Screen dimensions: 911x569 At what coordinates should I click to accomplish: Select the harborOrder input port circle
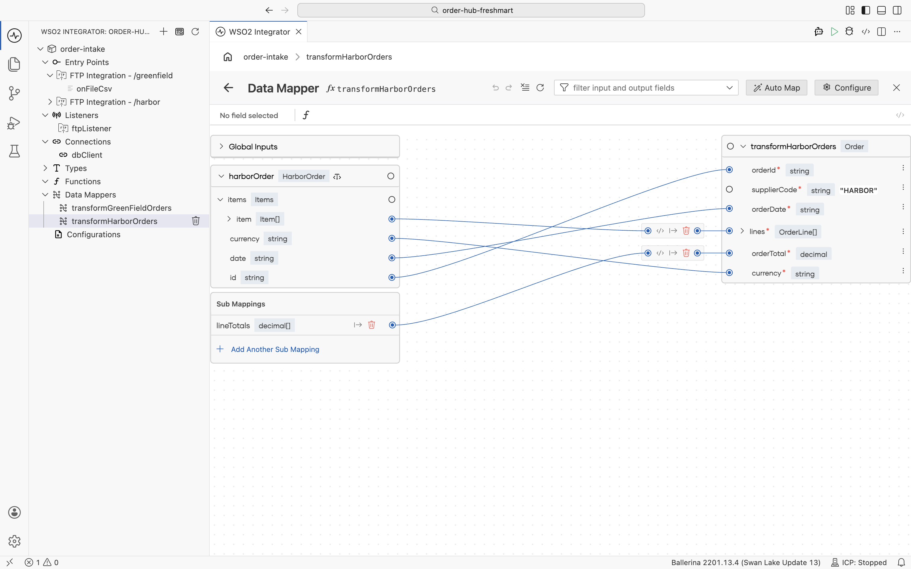391,176
